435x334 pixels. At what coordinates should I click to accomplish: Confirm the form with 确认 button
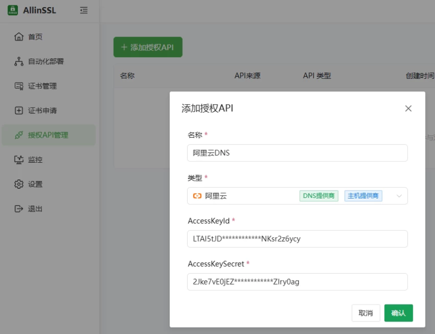click(x=399, y=313)
